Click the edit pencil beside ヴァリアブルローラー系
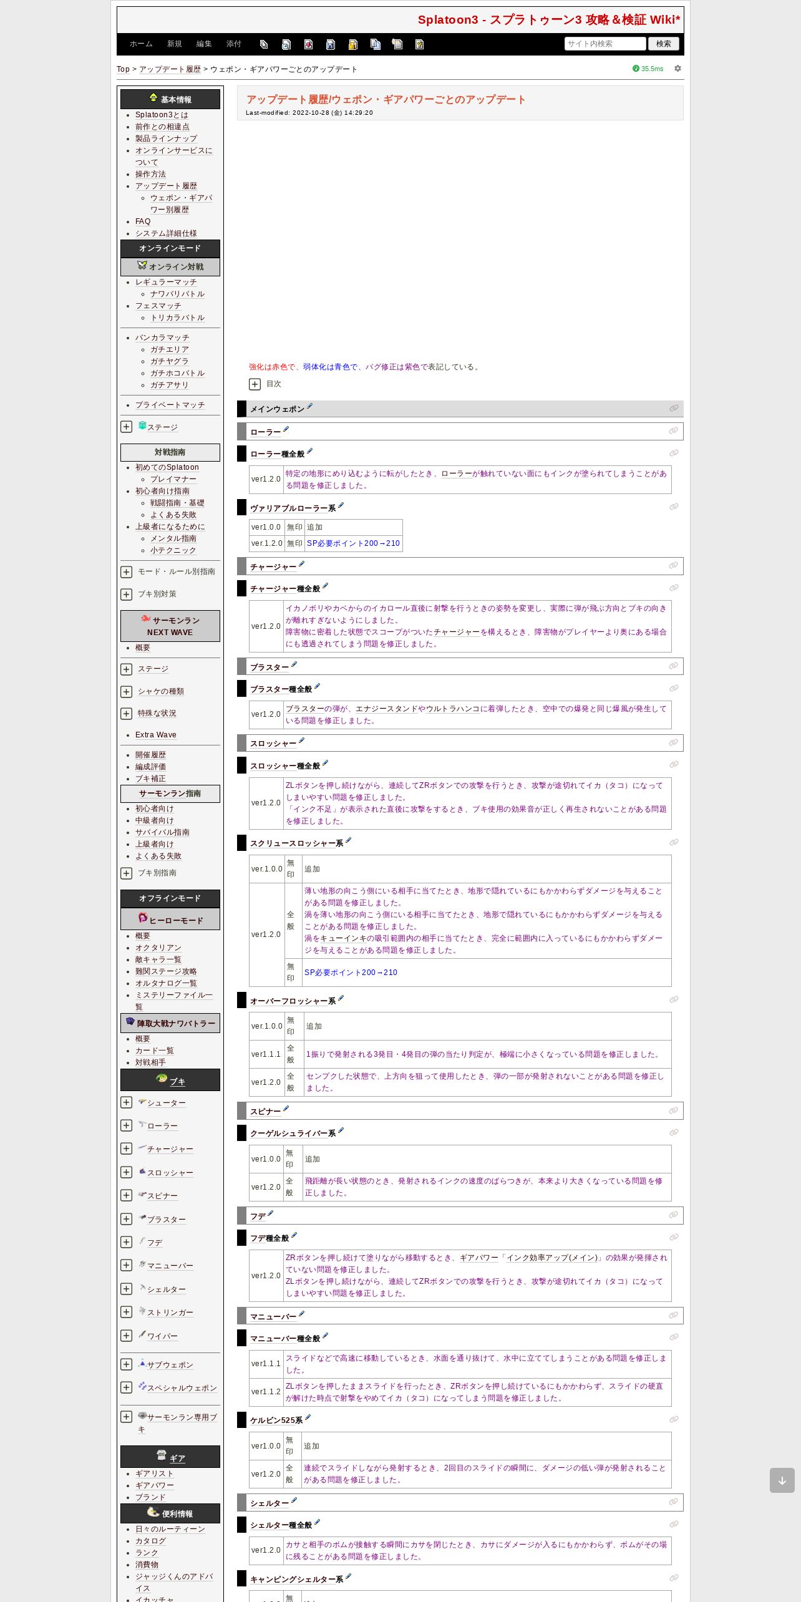Screen dimensions: 801x1602 [x=341, y=506]
